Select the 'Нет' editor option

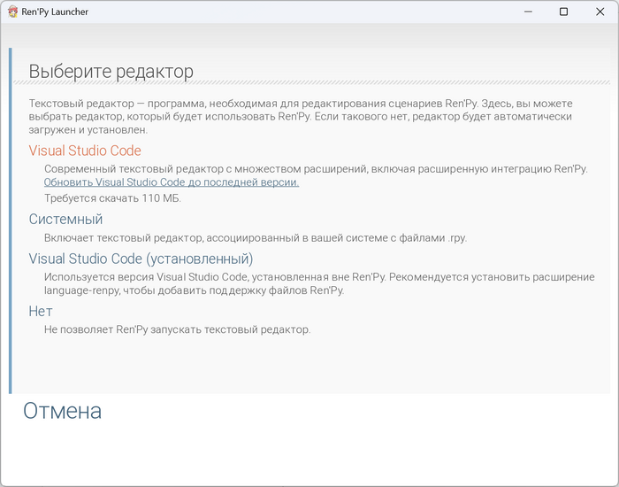pyautogui.click(x=41, y=311)
